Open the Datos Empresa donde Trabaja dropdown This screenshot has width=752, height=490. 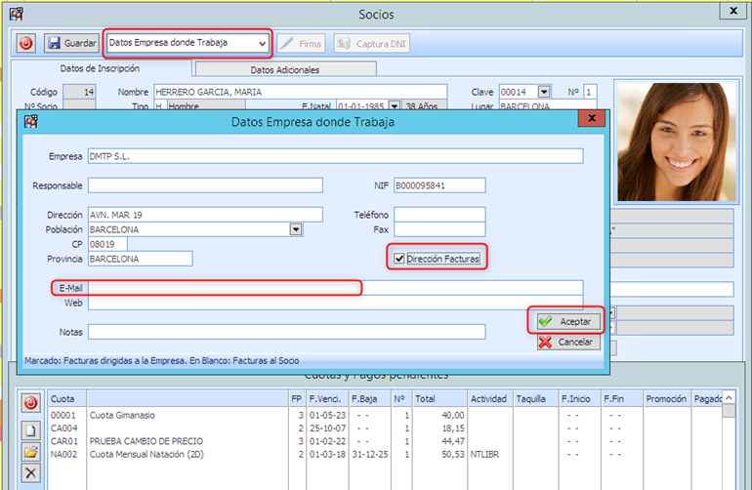(x=261, y=44)
